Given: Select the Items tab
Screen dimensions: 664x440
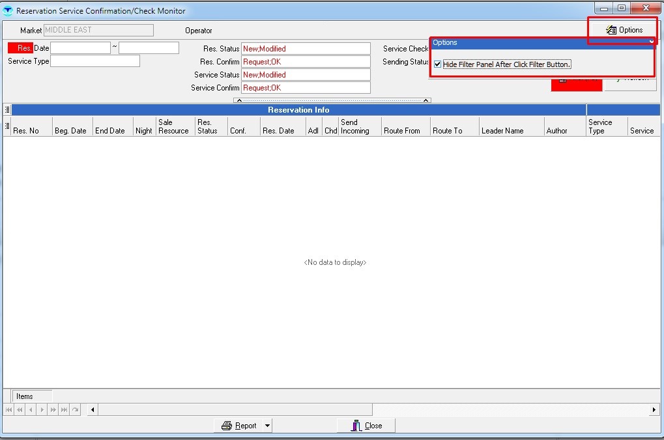Looking at the screenshot, I should tap(25, 396).
